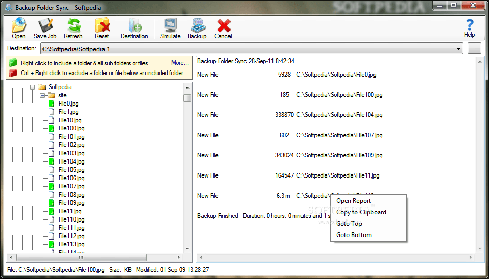The height and width of the screenshot is (279, 489).
Task: Click green file icon of File109.jpg
Action: point(51,203)
